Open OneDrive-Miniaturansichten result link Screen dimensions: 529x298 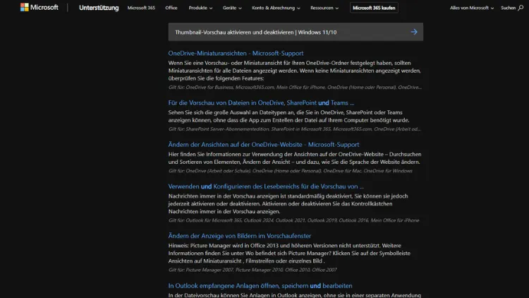236,53
